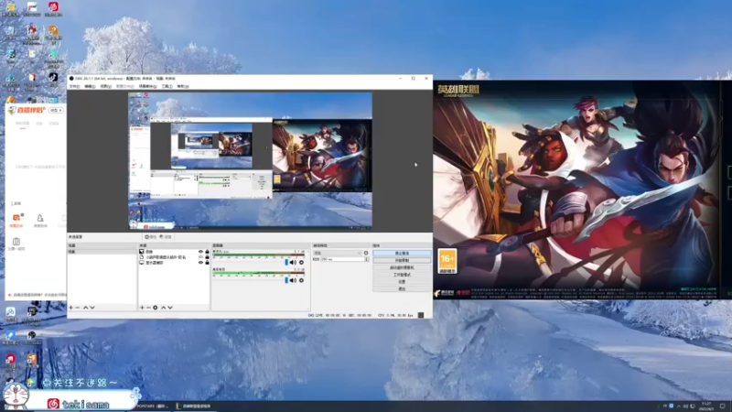This screenshot has width=732, height=412.
Task: Open the File menu in OBS
Action: (x=74, y=86)
